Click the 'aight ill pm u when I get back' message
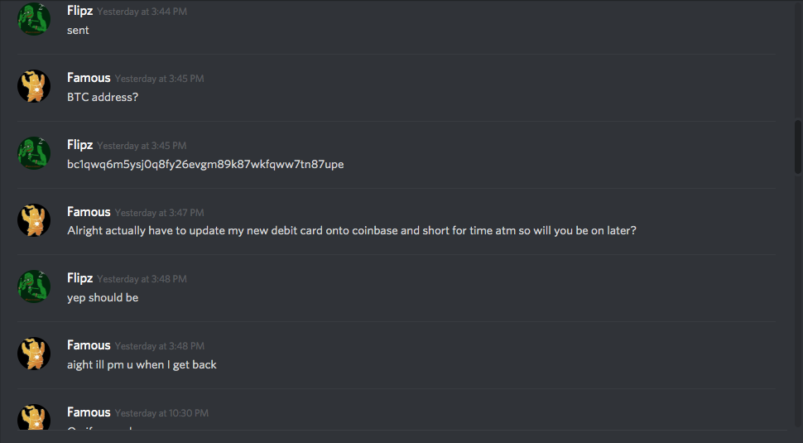The image size is (803, 443). tap(142, 364)
